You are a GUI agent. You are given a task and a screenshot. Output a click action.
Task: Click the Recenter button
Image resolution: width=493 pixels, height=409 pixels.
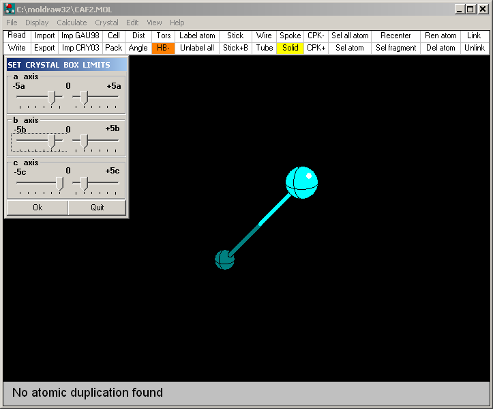(396, 36)
